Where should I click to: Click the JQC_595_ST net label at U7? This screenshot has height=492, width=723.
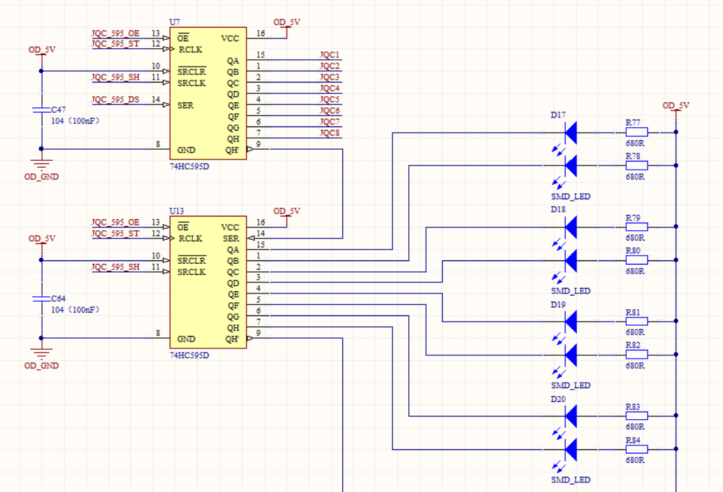tap(115, 44)
